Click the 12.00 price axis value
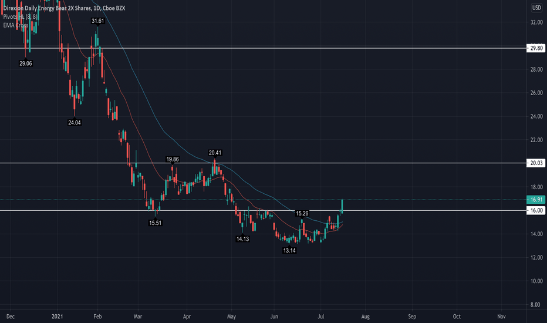This screenshot has height=323, width=547. [x=536, y=258]
